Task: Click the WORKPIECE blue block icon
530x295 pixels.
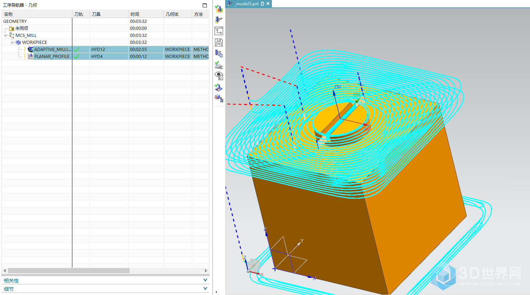Action: click(x=18, y=42)
